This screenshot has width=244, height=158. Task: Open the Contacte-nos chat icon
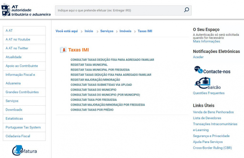[x=198, y=70]
